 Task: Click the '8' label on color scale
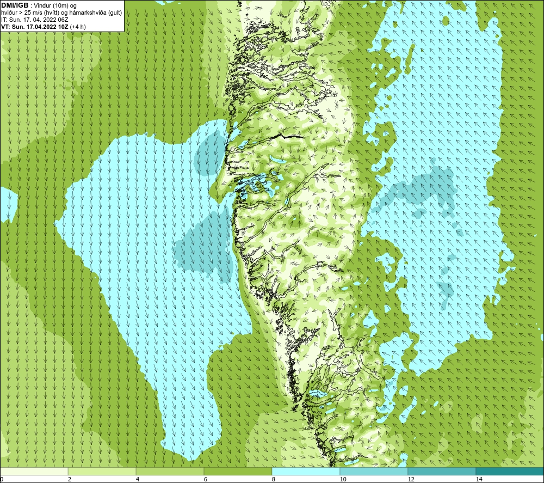pyautogui.click(x=274, y=479)
